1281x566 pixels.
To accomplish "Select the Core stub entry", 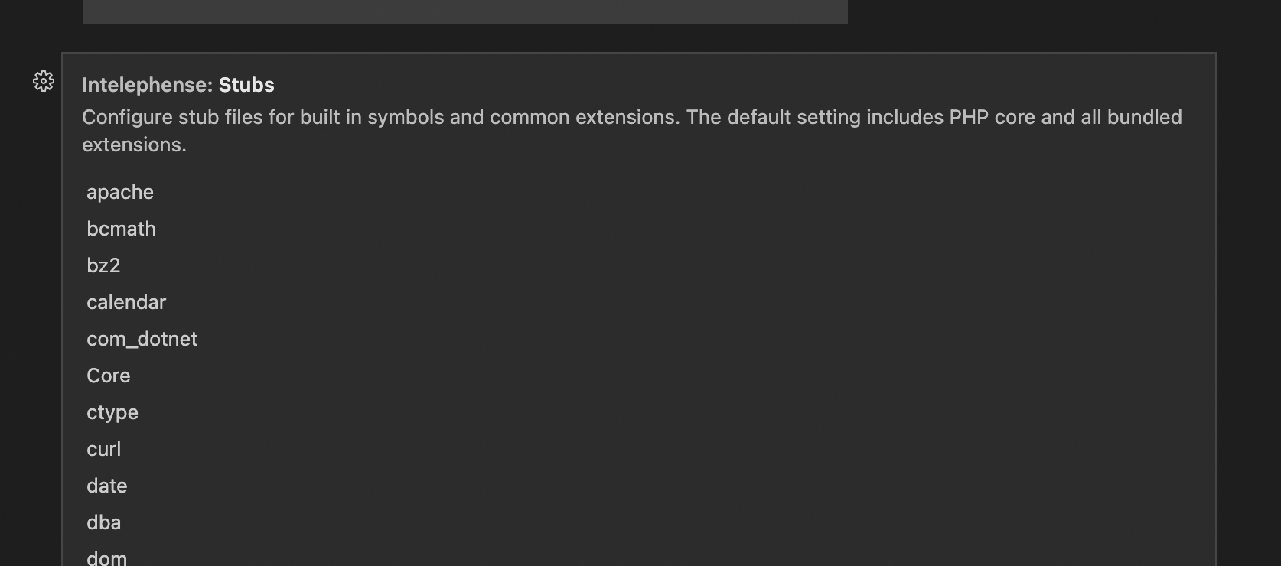I will pyautogui.click(x=108, y=376).
